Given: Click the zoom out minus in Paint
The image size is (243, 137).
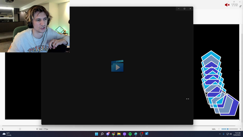Looking at the screenshot, I should 219,129.
